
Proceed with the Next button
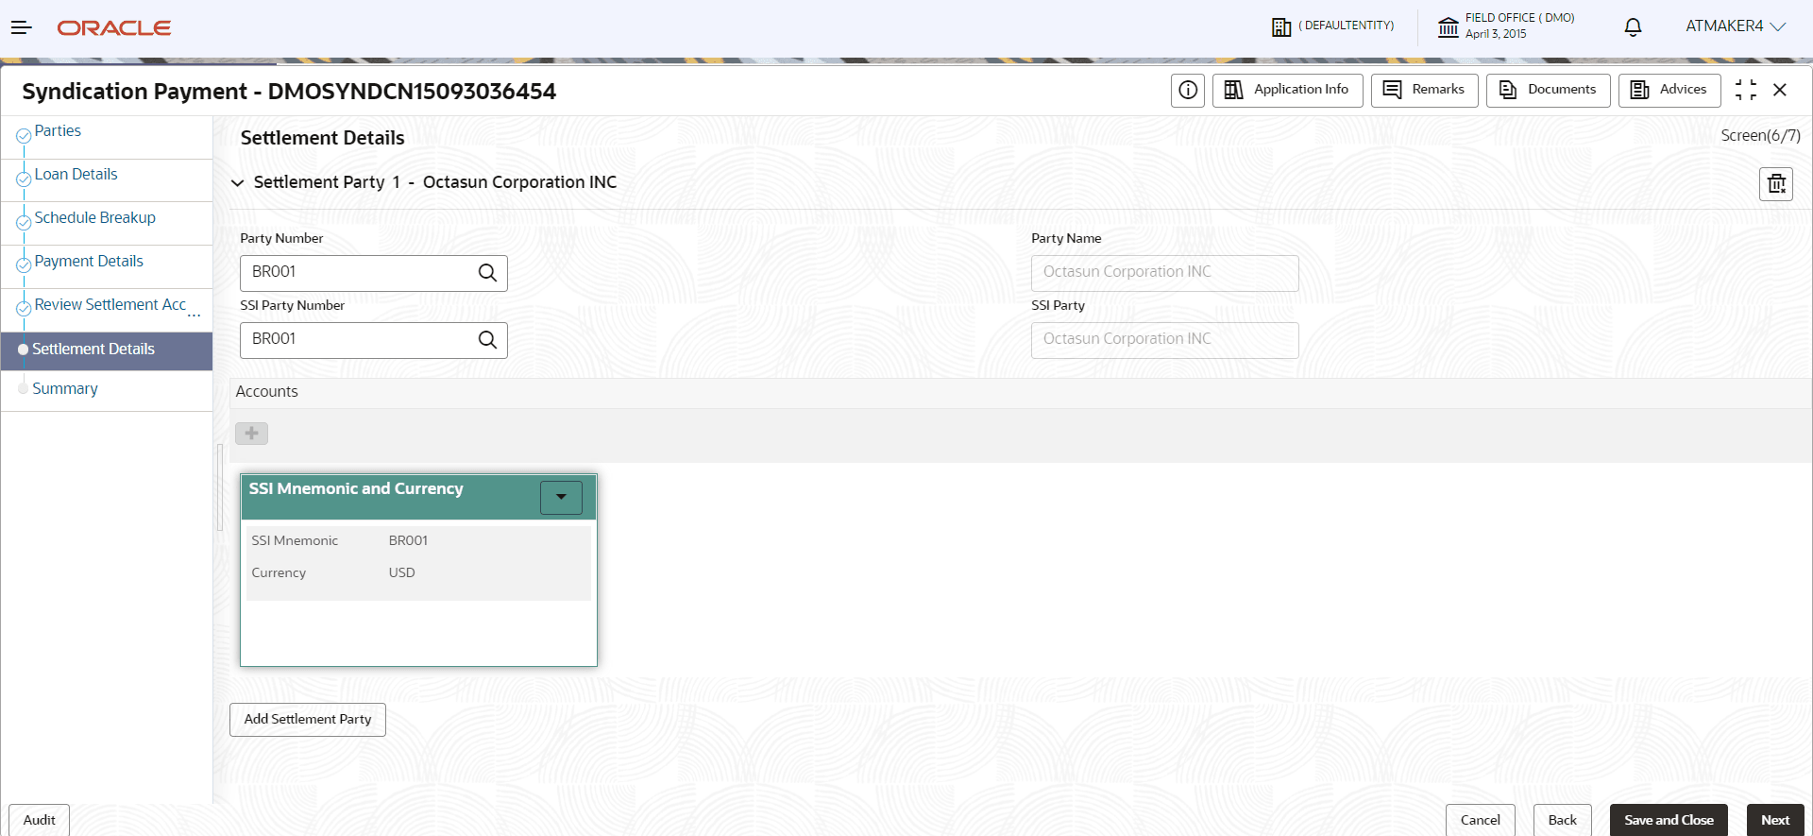[x=1775, y=820]
